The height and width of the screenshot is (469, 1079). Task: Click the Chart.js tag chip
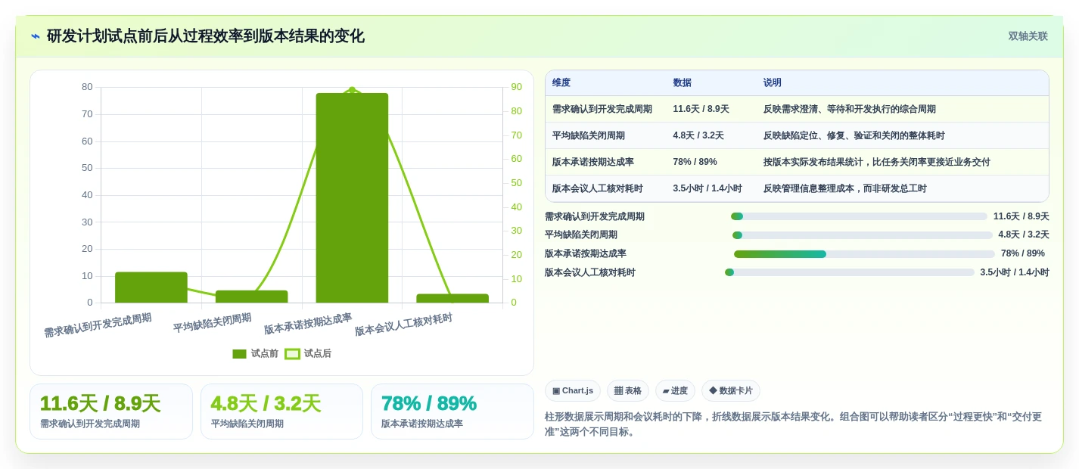pyautogui.click(x=573, y=391)
